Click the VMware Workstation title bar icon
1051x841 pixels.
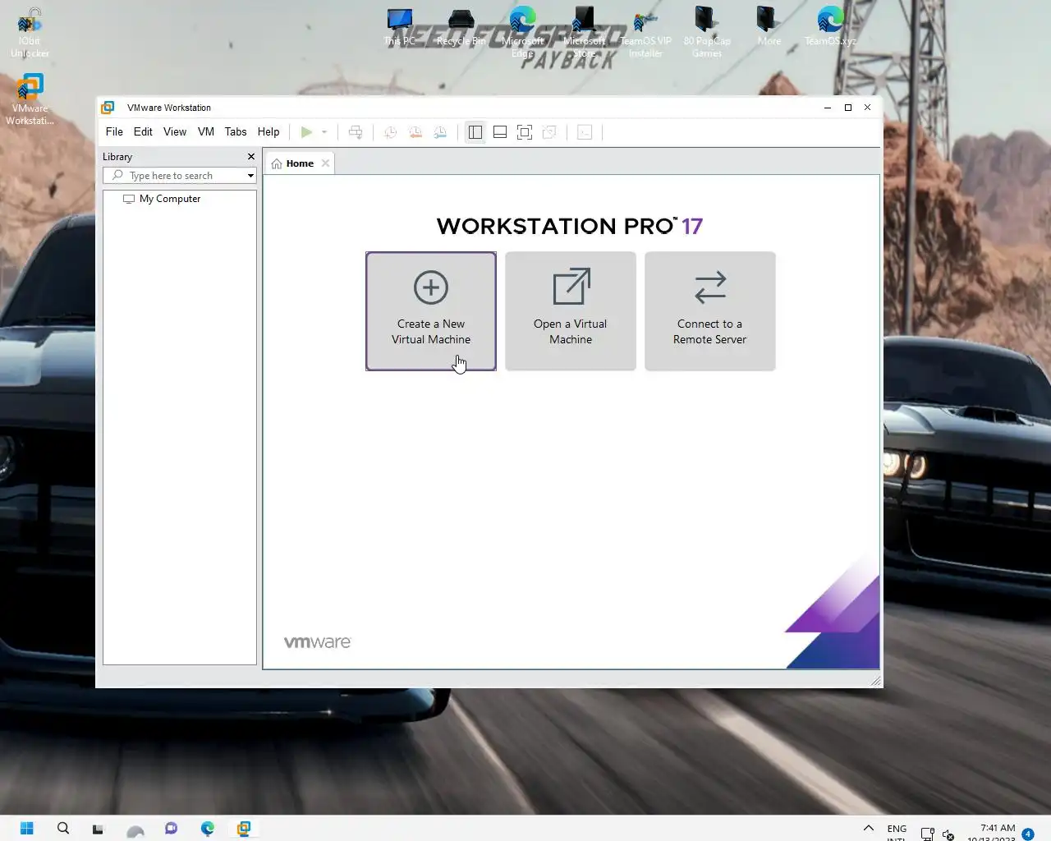tap(108, 108)
